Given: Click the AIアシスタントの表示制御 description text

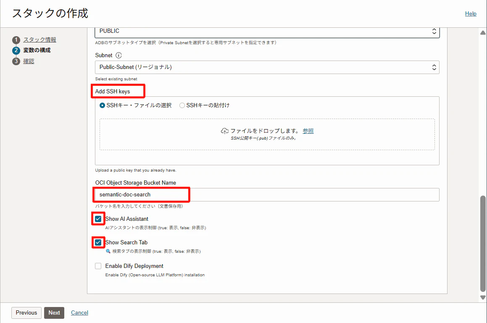Looking at the screenshot, I should click(155, 228).
